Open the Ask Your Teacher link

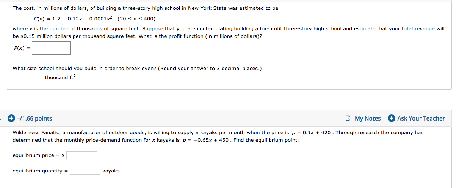point(417,118)
